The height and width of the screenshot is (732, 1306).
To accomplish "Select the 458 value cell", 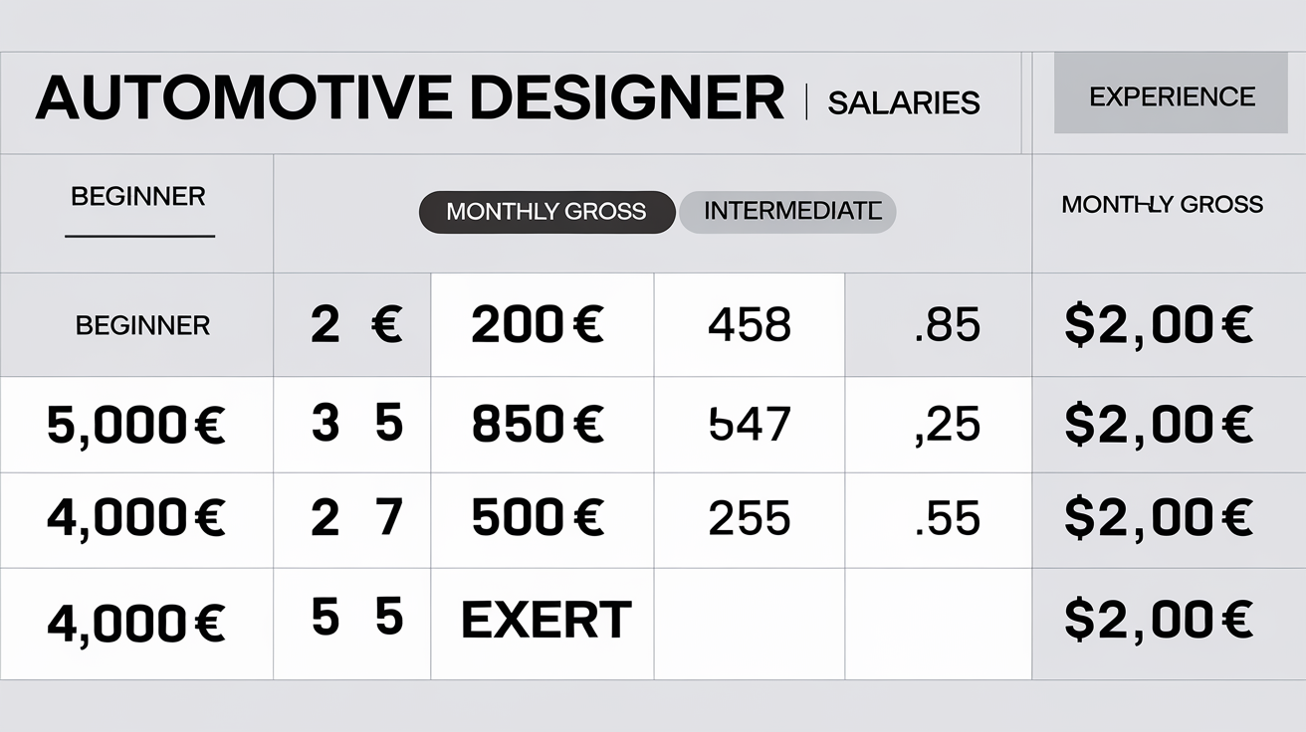I will tap(750, 325).
